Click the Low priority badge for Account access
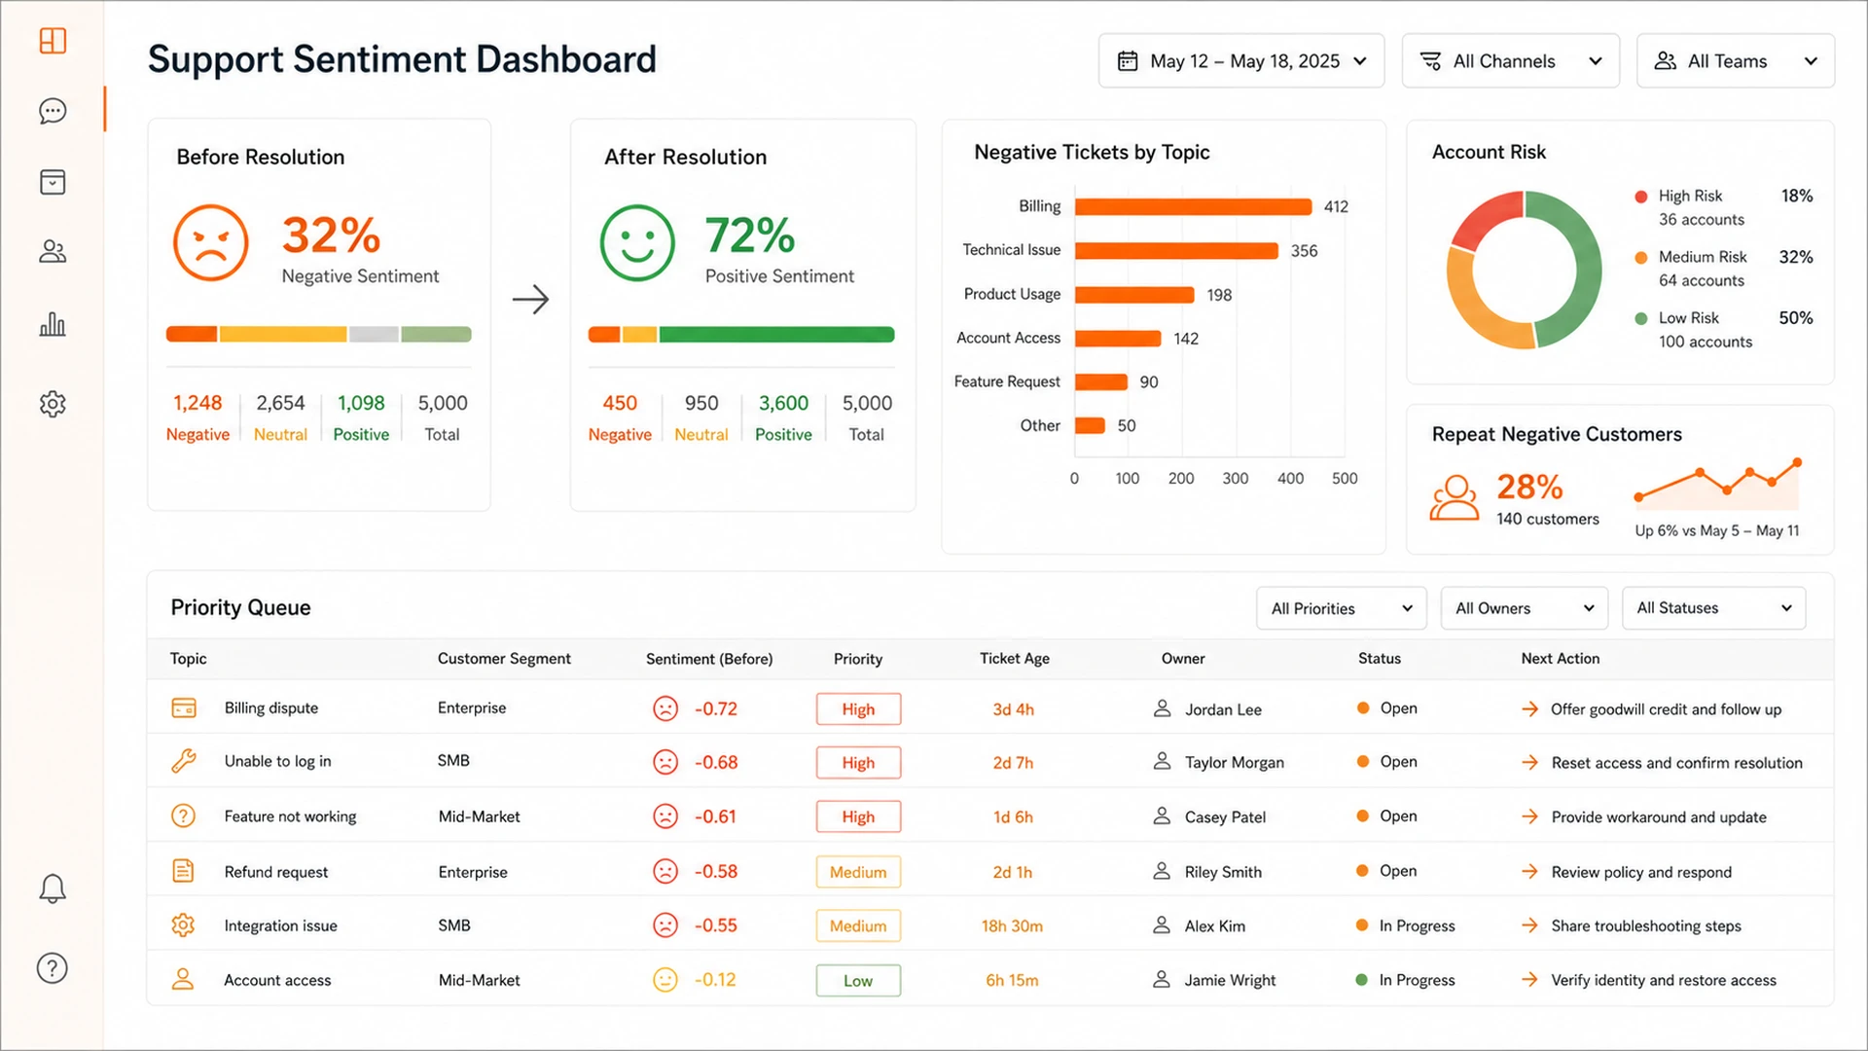 coord(858,981)
